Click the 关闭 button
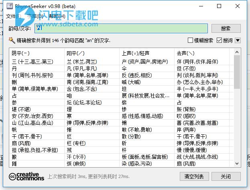Image resolution: width=250 pixels, height=190 pixels. 226,176
